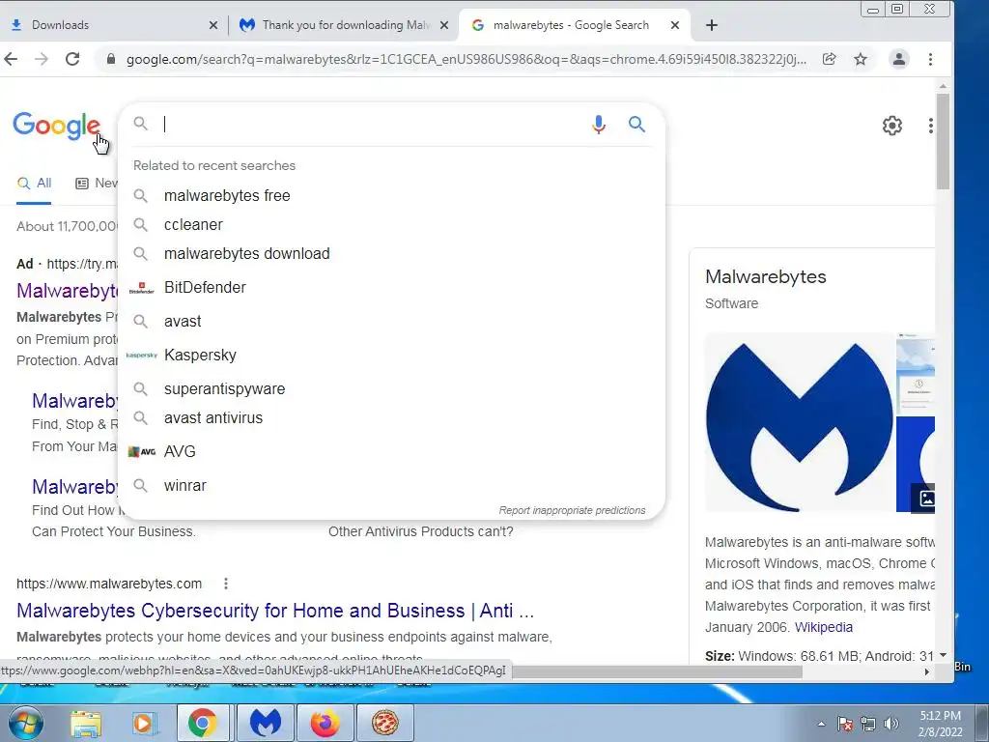Click the volume speaker tray icon
989x742 pixels.
(891, 724)
